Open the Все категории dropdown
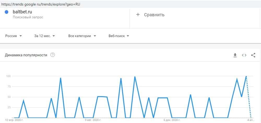 (x=82, y=36)
